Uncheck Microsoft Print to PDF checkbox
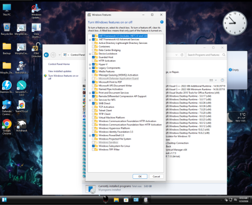 [x=93, y=82]
